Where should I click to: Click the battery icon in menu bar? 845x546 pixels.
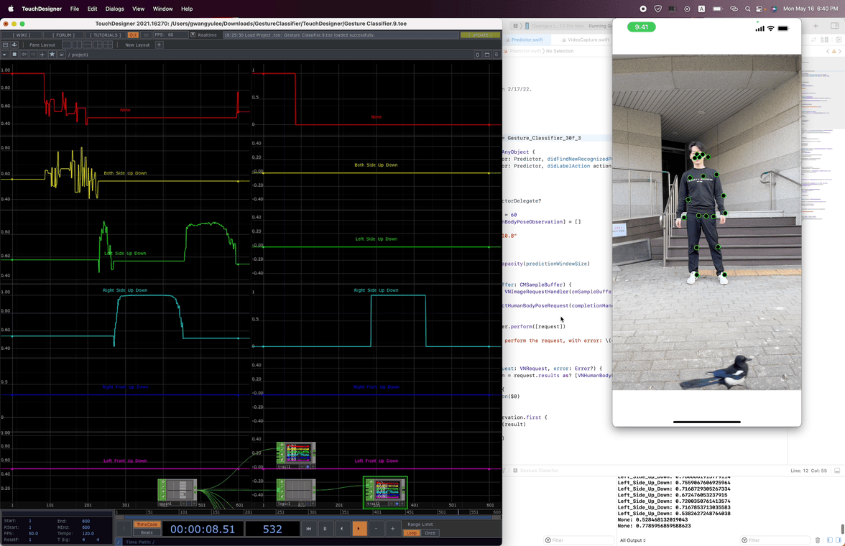717,9
